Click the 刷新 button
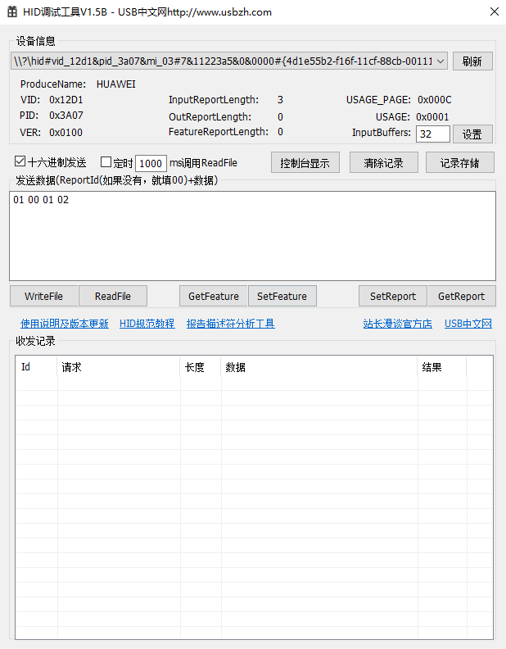Screen dimensions: 506x649 (x=472, y=61)
